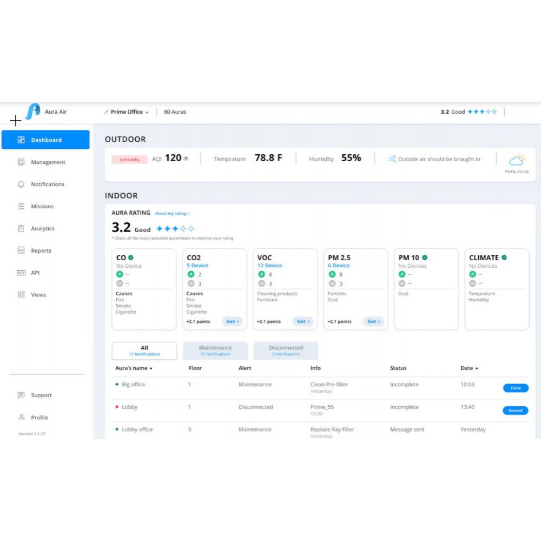
Task: Open the Dashboard sidebar icon
Action: point(21,140)
